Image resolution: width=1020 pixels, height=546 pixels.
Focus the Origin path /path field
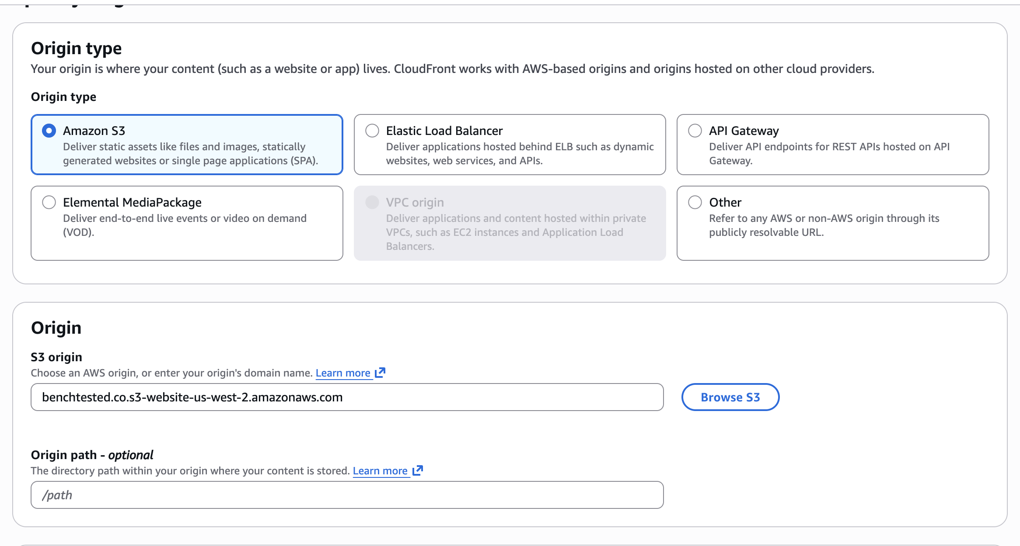[x=347, y=495]
